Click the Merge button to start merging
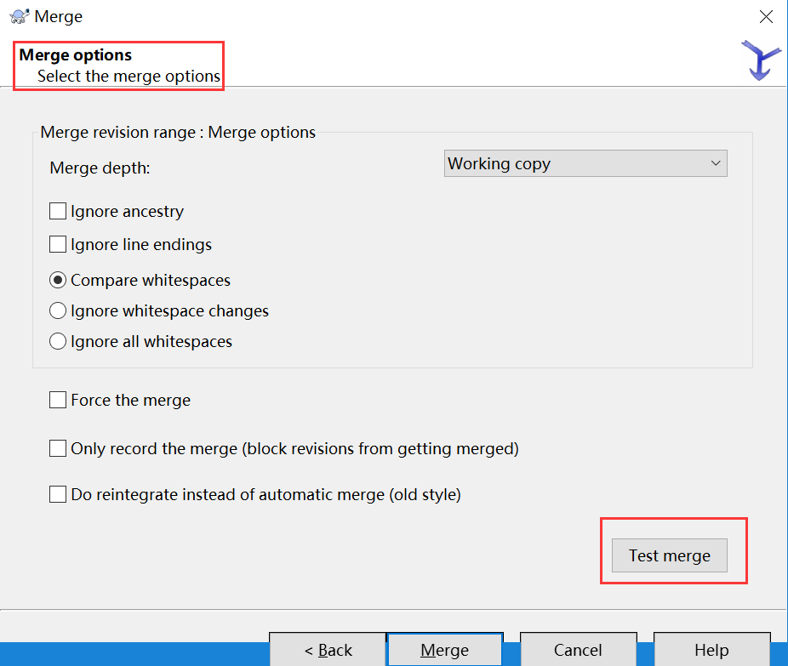 444,650
